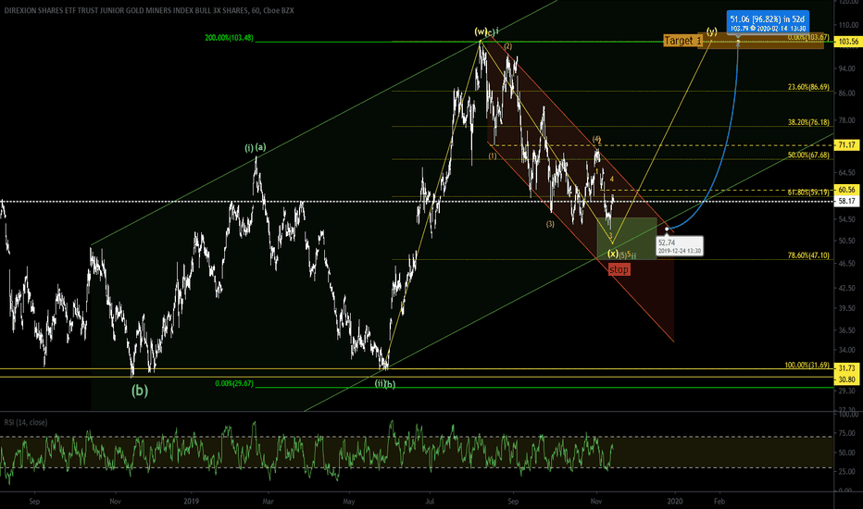The image size is (863, 509).
Task: Click the 25.00 RSI scale value
Action: point(847,472)
